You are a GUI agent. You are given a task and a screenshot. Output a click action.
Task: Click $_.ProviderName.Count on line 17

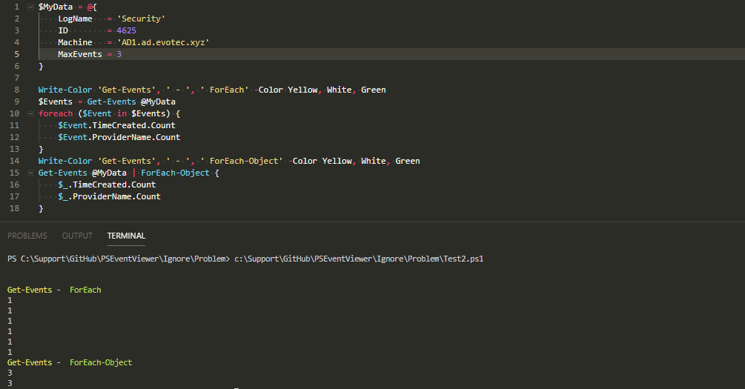[x=109, y=196]
